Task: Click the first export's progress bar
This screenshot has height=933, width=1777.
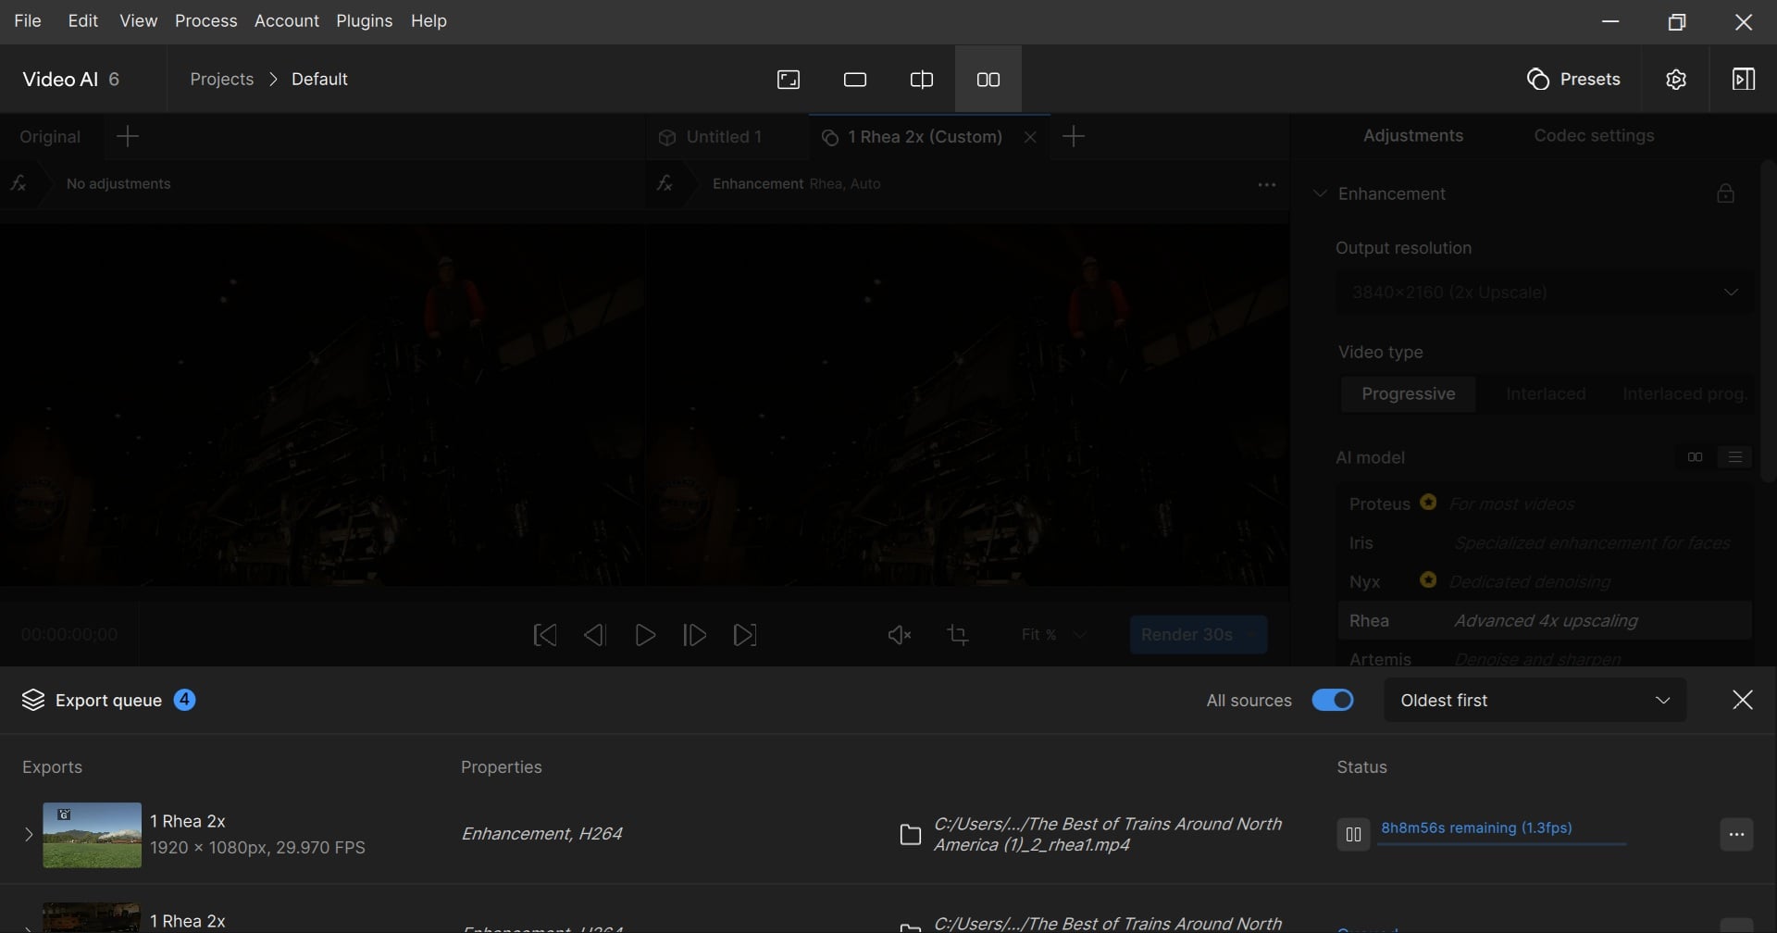Action: [x=1501, y=844]
